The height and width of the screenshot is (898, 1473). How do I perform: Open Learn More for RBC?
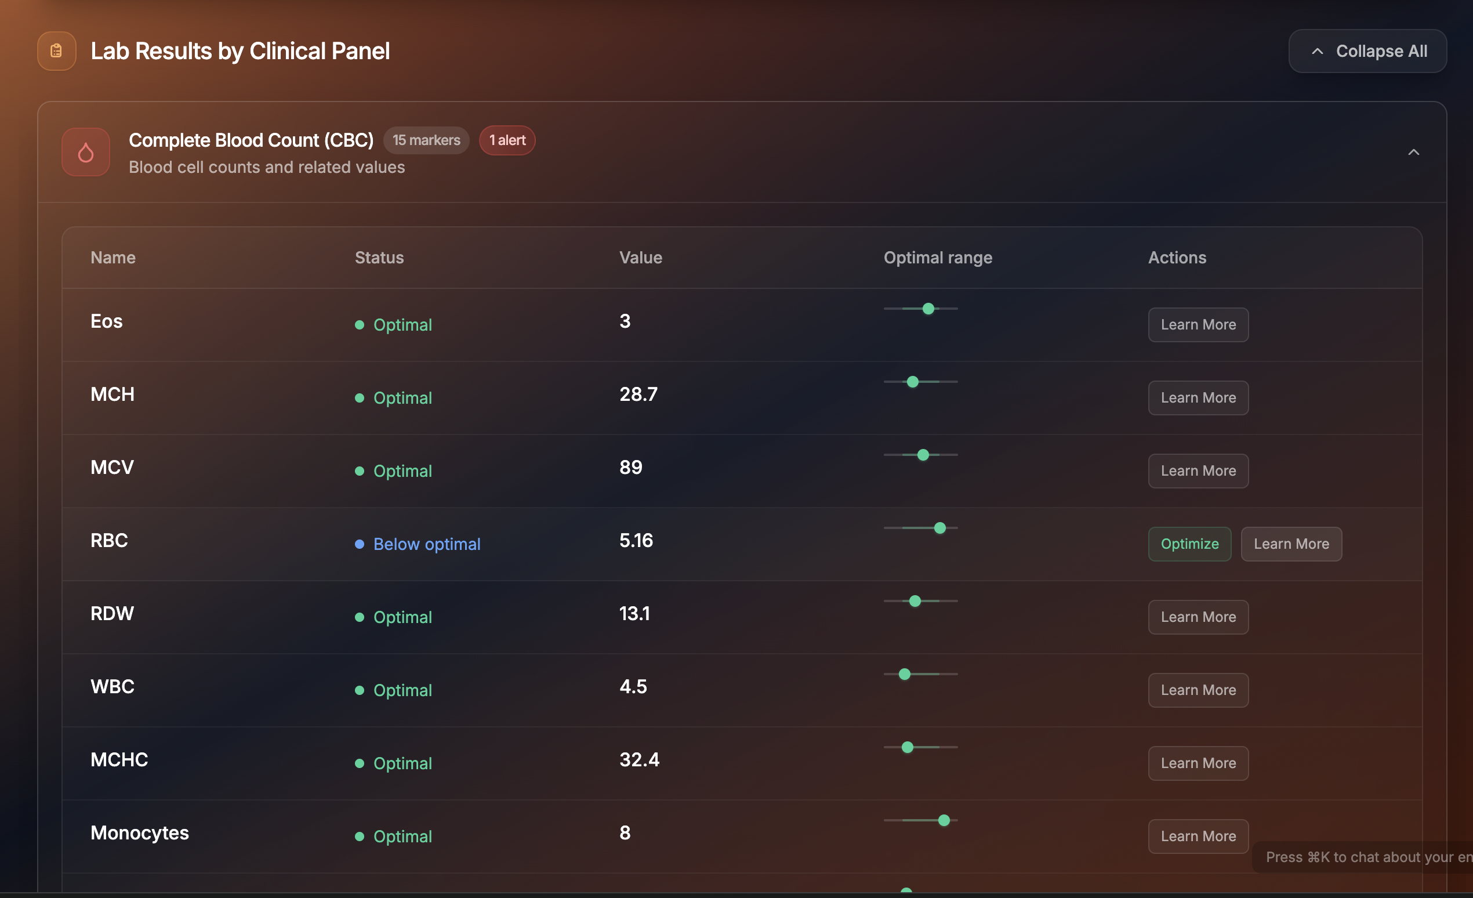pos(1291,544)
